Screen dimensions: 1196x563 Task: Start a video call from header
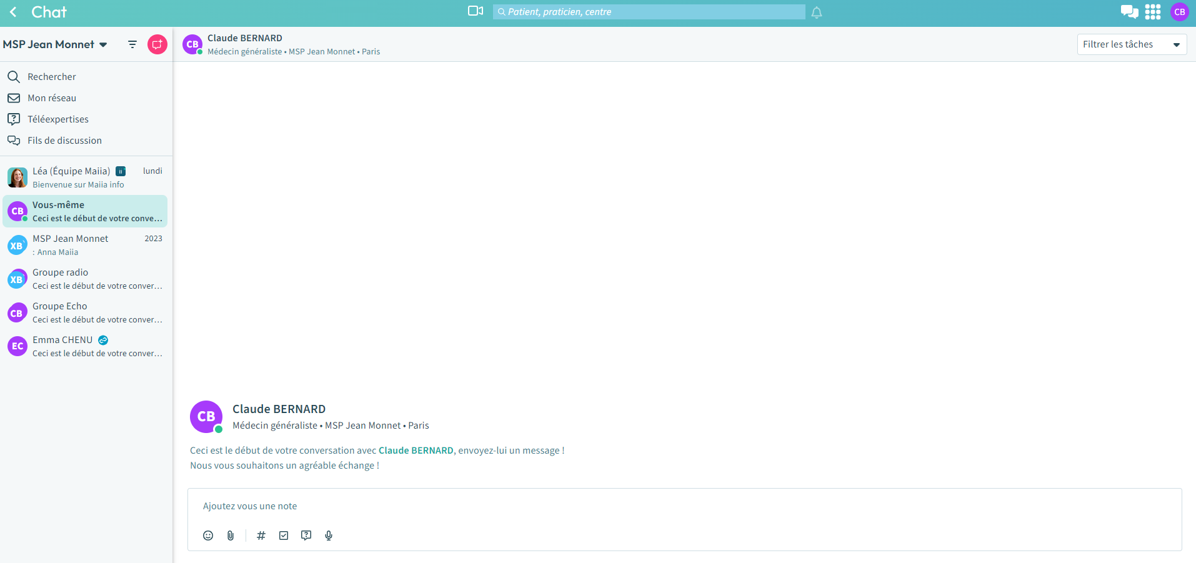pyautogui.click(x=476, y=11)
